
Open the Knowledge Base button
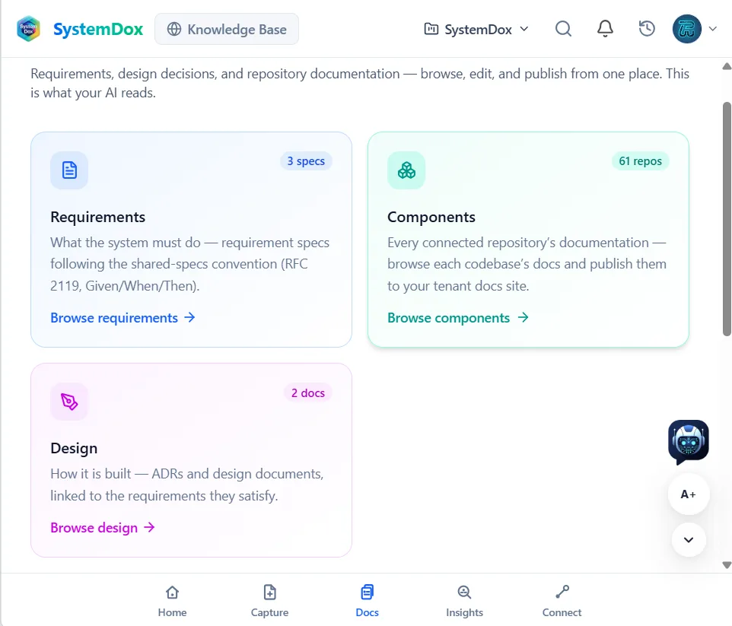click(x=227, y=29)
